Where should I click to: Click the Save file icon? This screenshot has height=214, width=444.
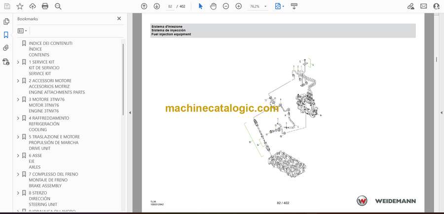(6, 6)
